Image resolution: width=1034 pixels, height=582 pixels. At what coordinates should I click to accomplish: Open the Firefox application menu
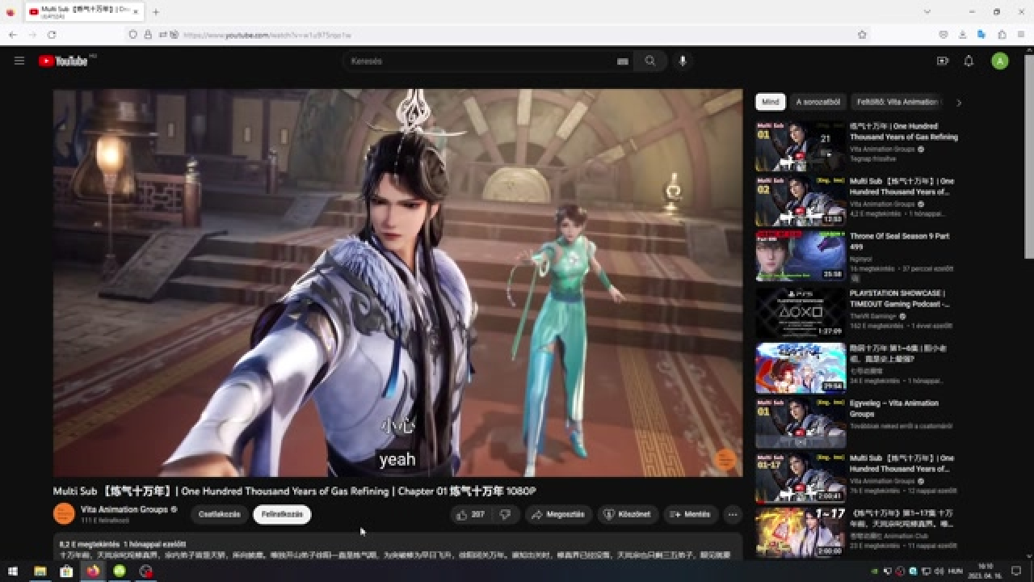pos(1021,35)
